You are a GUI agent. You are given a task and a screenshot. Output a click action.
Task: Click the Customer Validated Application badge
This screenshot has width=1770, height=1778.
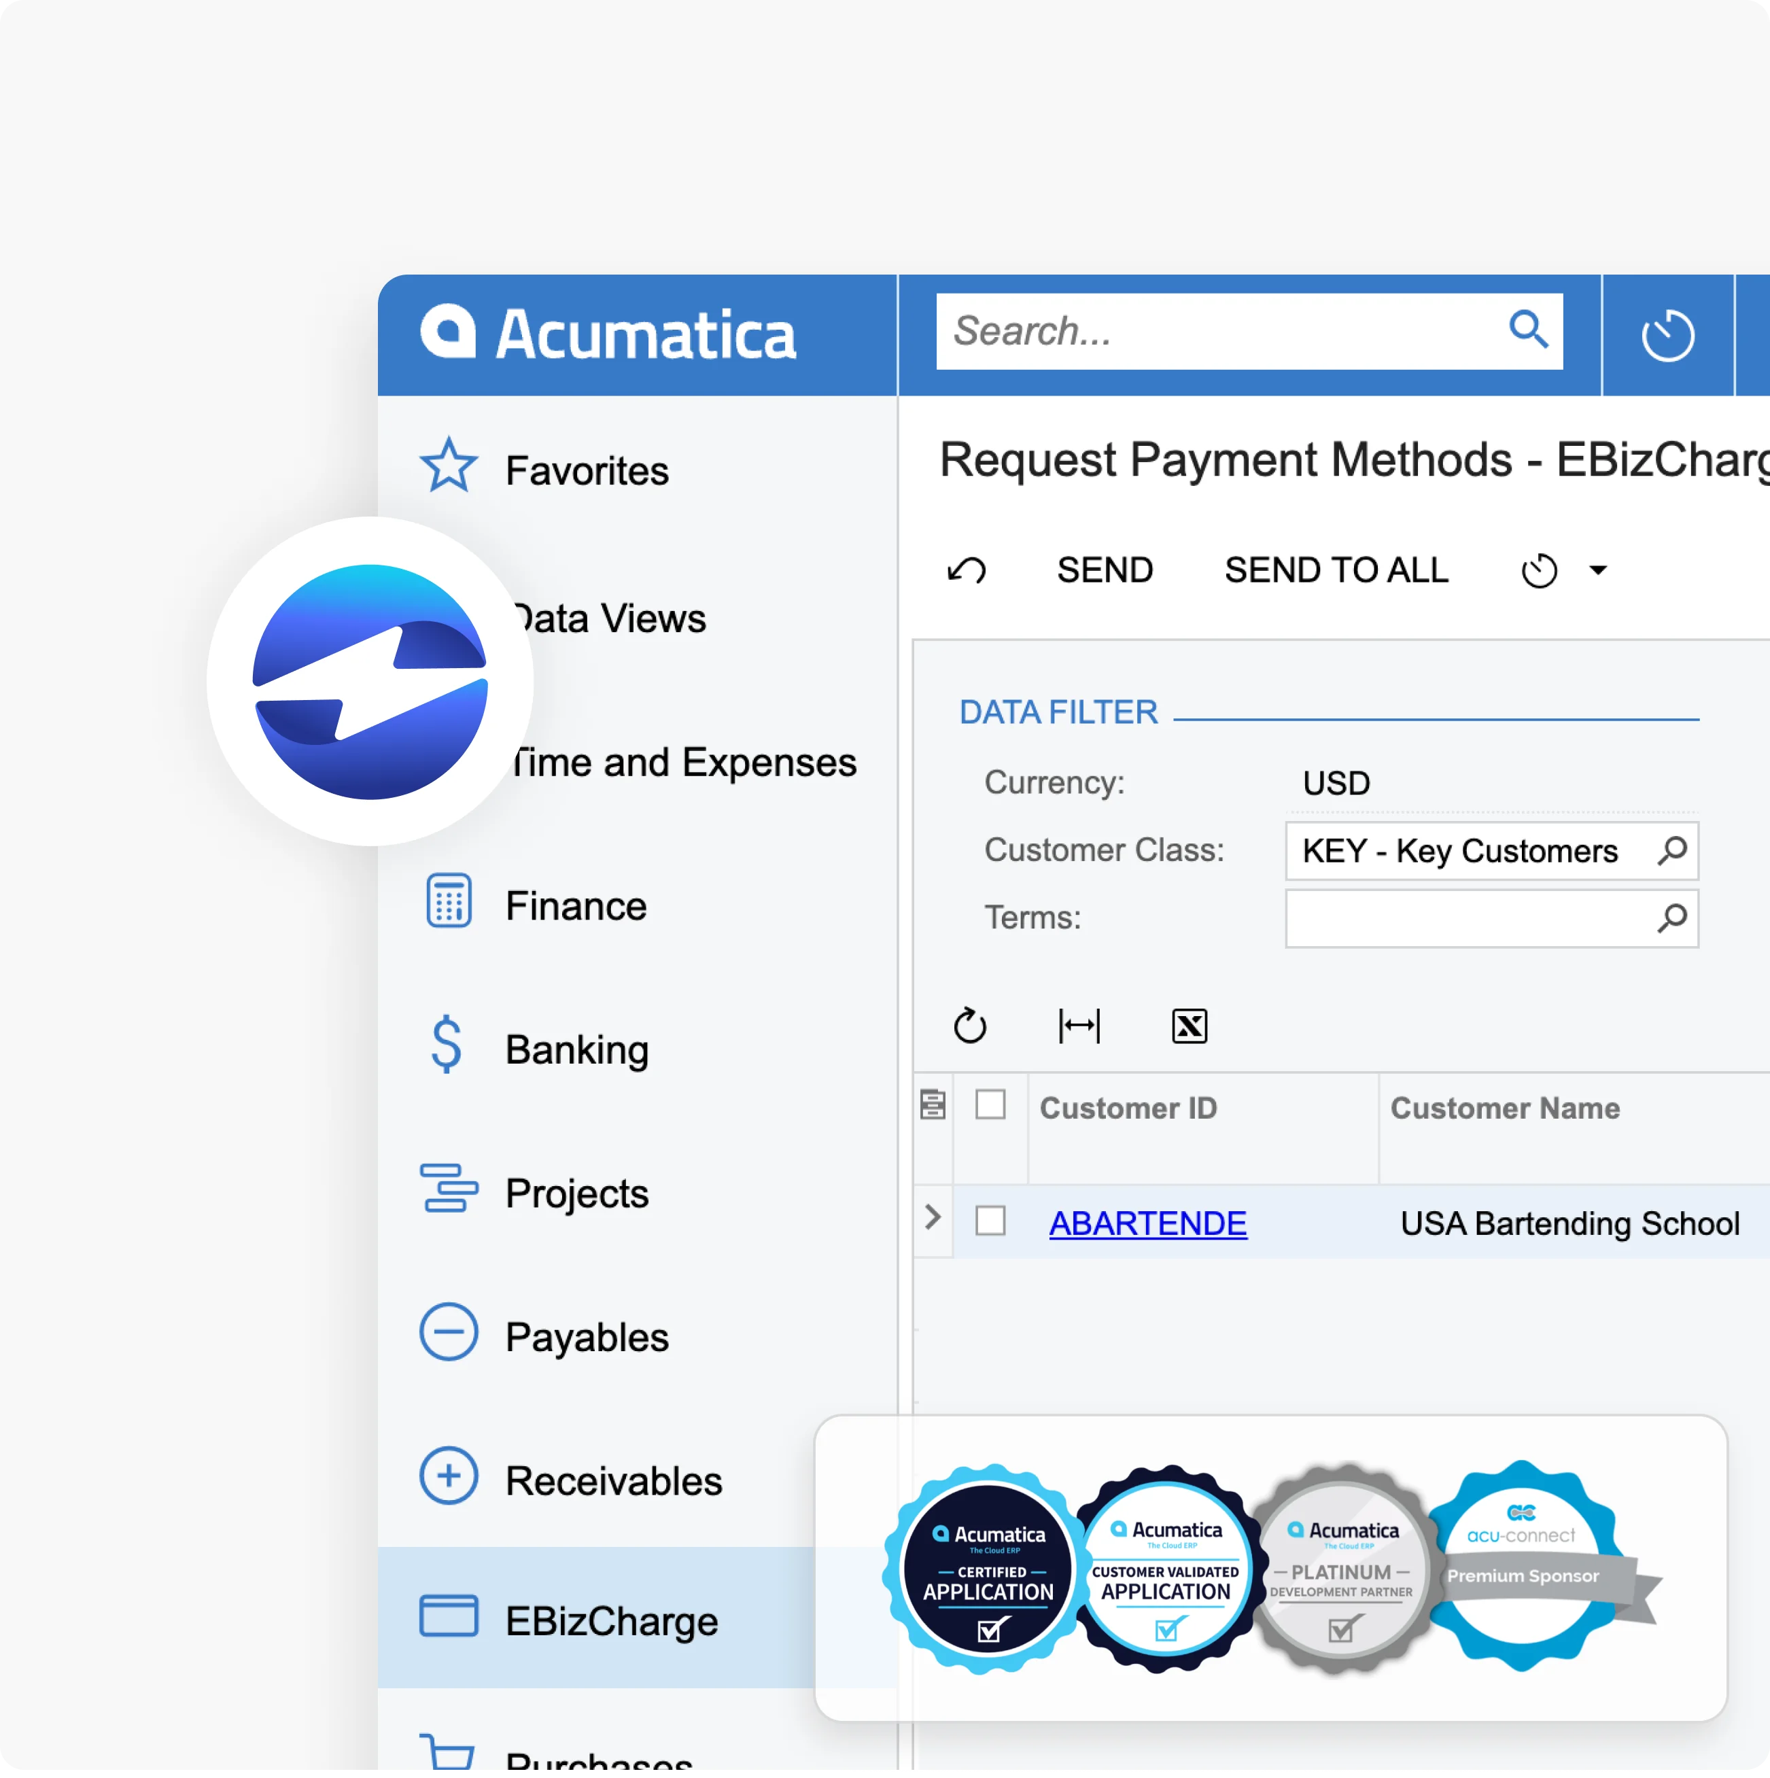(1165, 1570)
